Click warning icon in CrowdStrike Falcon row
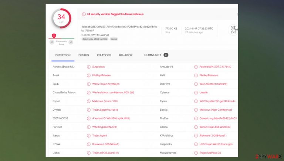The width and height of the screenshot is (284, 161). (x=89, y=93)
